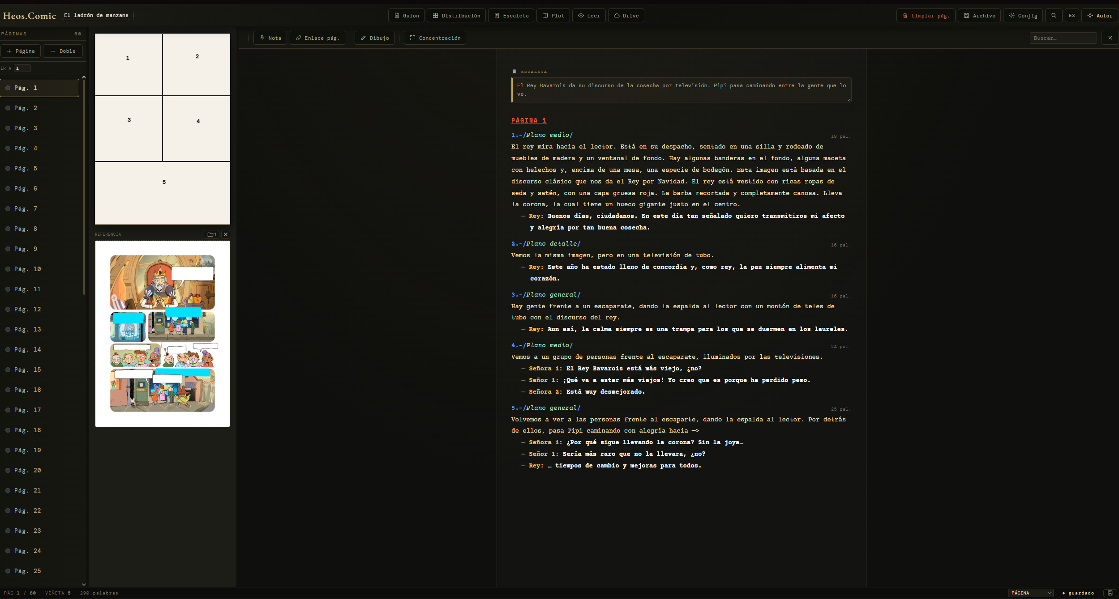This screenshot has width=1119, height=599.
Task: Click the search magnifier icon
Action: 1054,16
